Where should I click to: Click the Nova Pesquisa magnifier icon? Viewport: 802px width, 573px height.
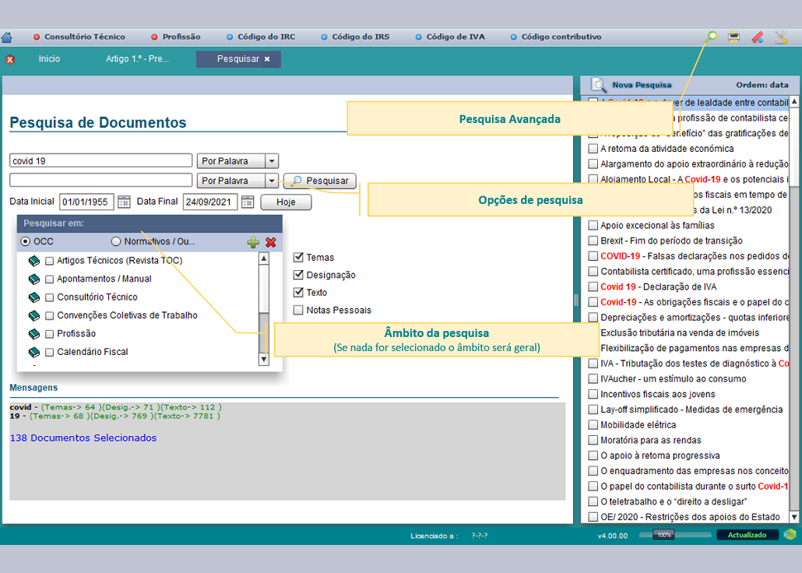pyautogui.click(x=598, y=85)
